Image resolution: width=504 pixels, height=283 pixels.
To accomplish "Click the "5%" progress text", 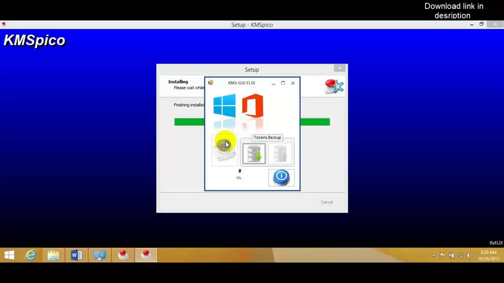I will tap(239, 178).
